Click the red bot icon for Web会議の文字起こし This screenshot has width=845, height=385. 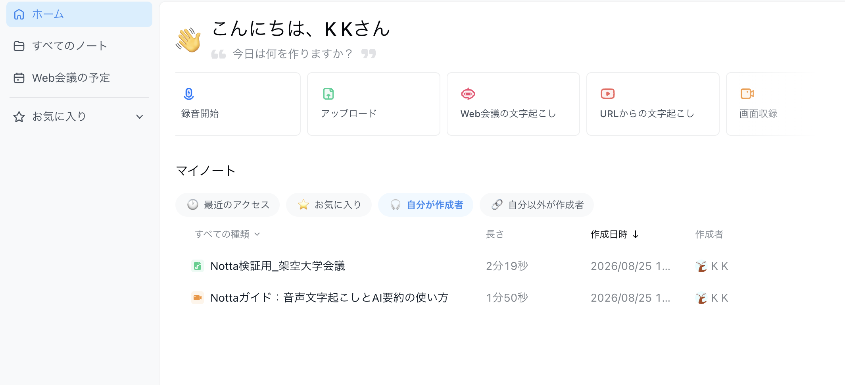click(468, 94)
